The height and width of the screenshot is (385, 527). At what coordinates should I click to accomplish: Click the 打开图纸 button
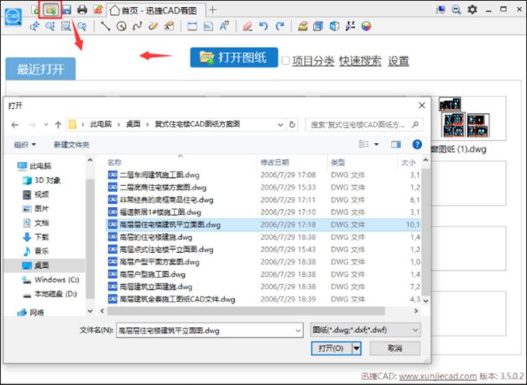coord(234,57)
